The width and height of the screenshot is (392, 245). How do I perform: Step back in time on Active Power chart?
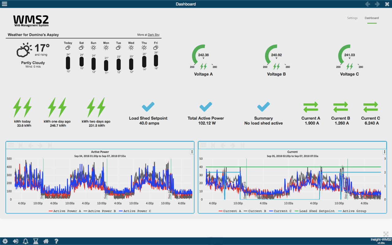coord(30,145)
